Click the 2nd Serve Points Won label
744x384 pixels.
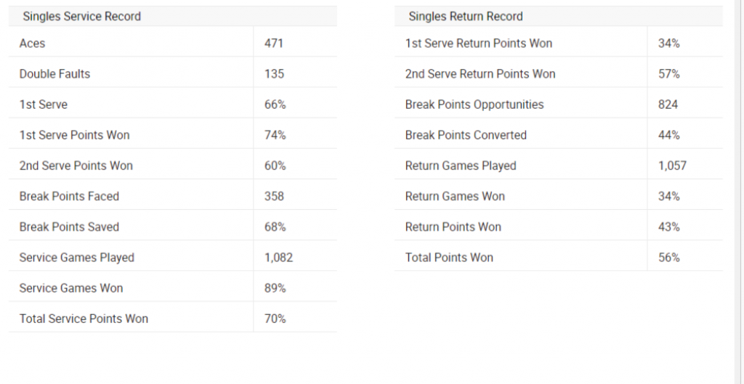click(x=76, y=166)
